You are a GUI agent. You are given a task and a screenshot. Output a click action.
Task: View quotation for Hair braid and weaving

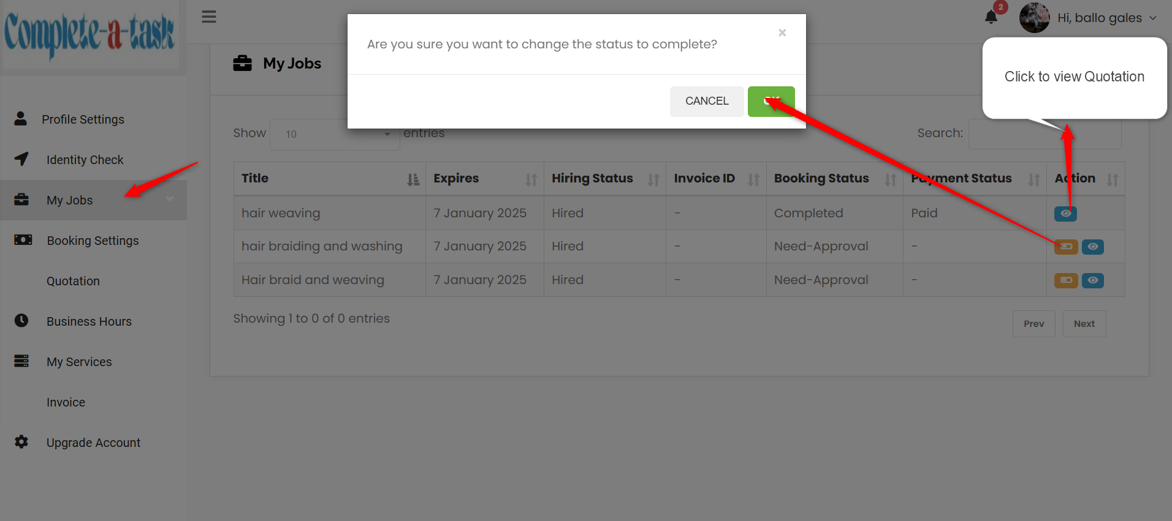1093,280
